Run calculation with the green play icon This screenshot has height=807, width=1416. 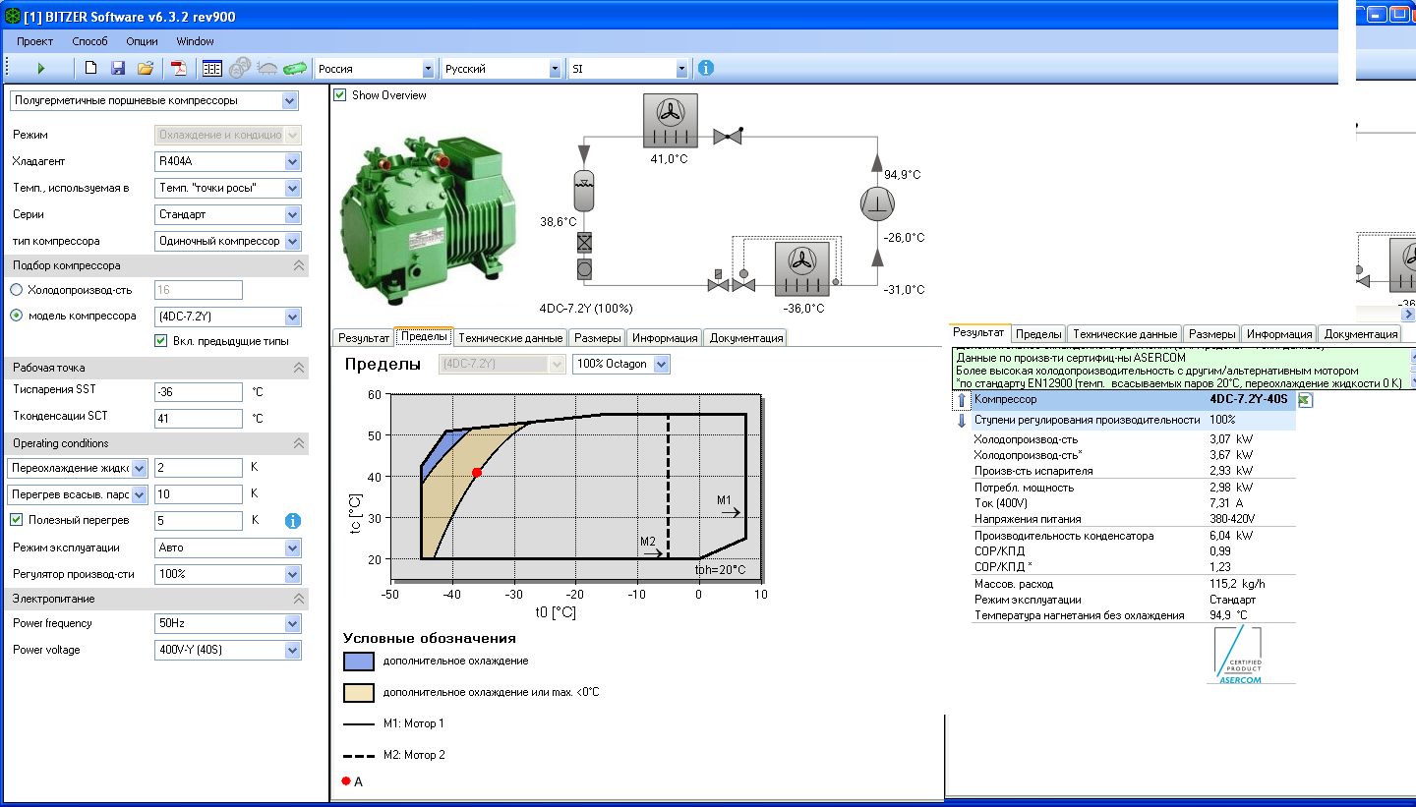41,69
